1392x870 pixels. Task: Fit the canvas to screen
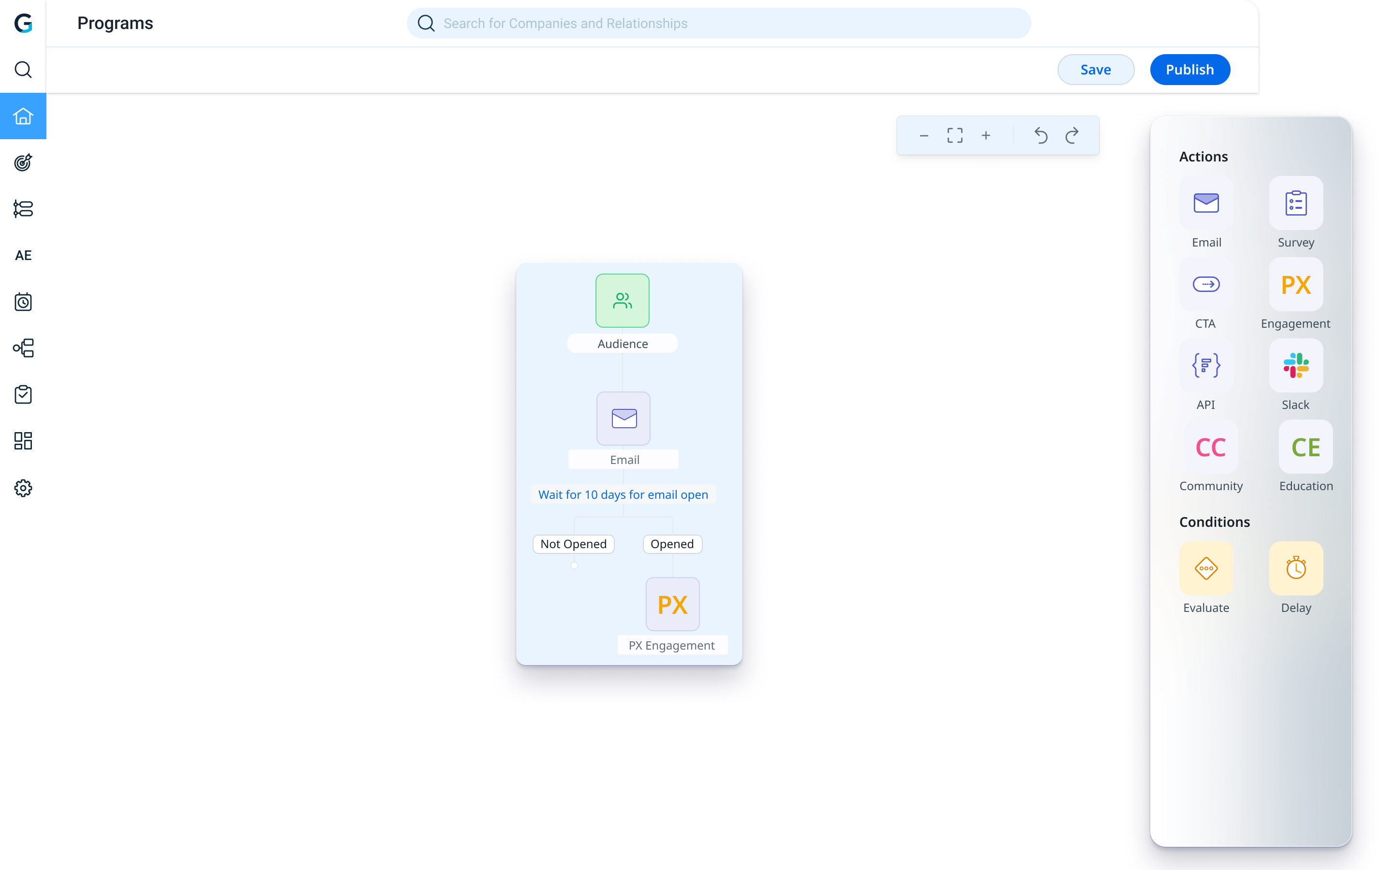[x=955, y=135]
